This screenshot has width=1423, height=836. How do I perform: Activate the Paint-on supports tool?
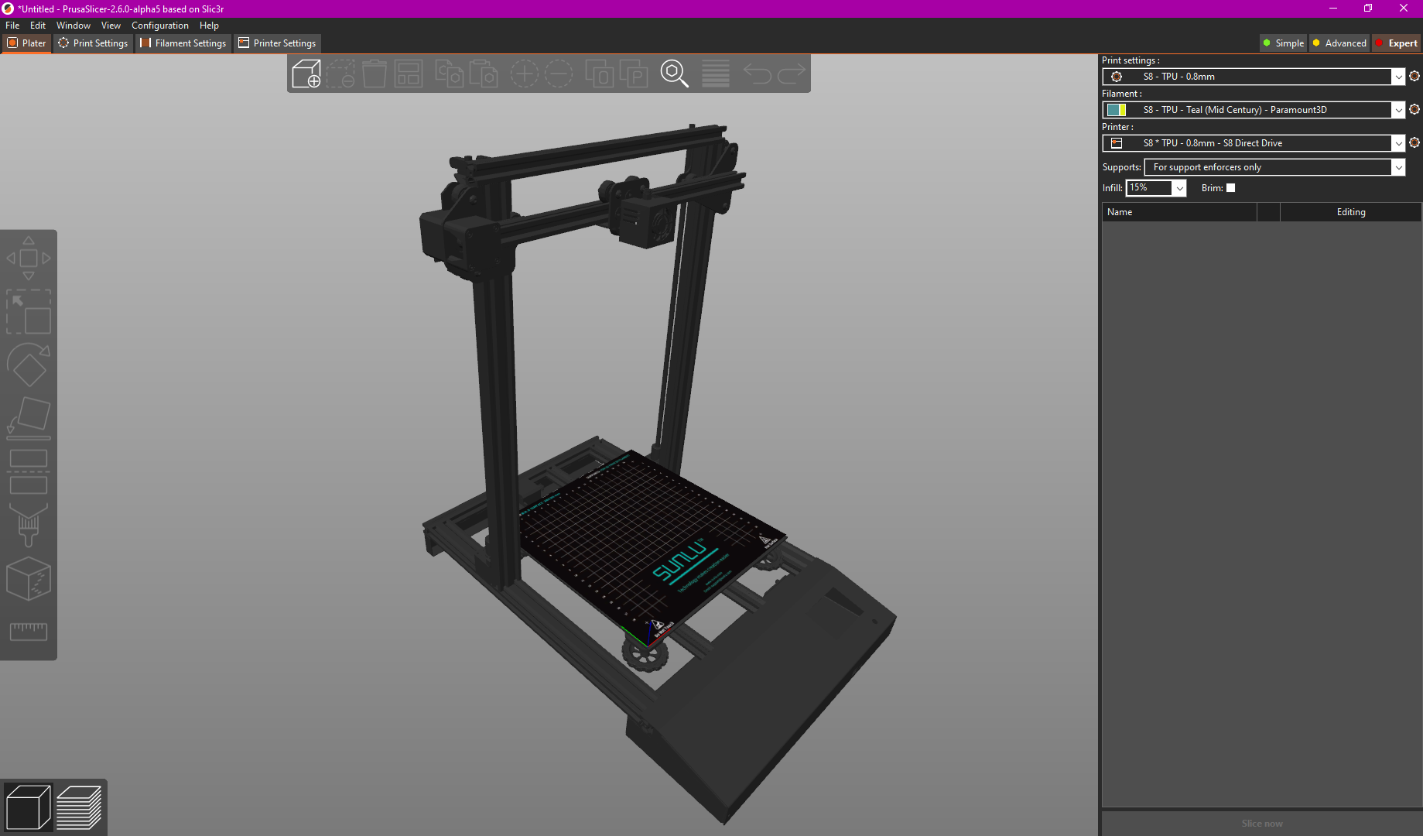pyautogui.click(x=29, y=526)
